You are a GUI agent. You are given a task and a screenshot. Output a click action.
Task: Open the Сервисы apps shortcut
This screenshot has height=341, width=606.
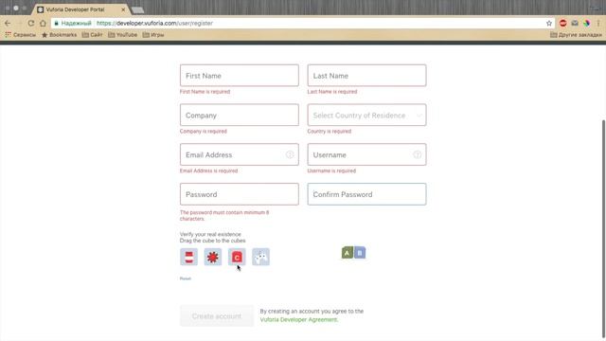tap(20, 35)
